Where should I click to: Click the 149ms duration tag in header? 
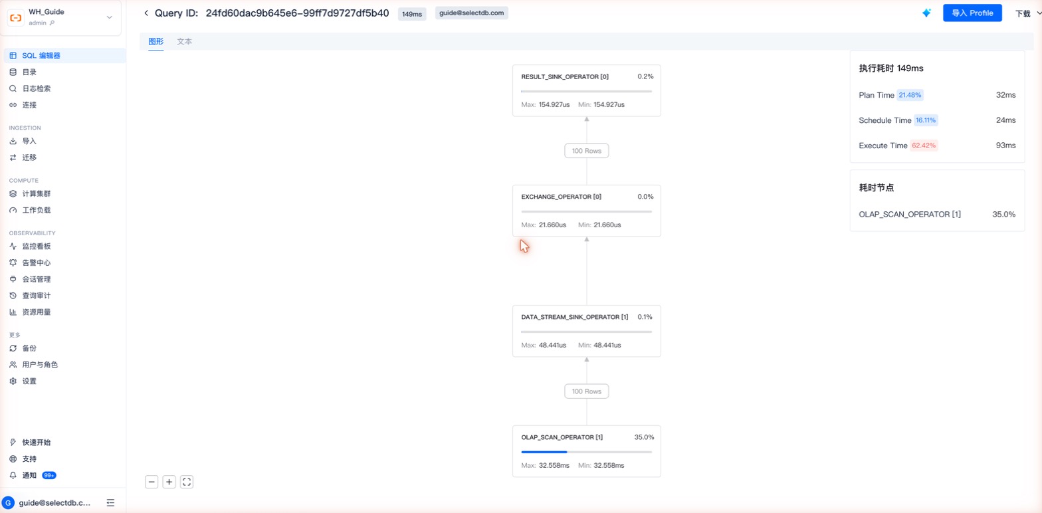coord(412,13)
